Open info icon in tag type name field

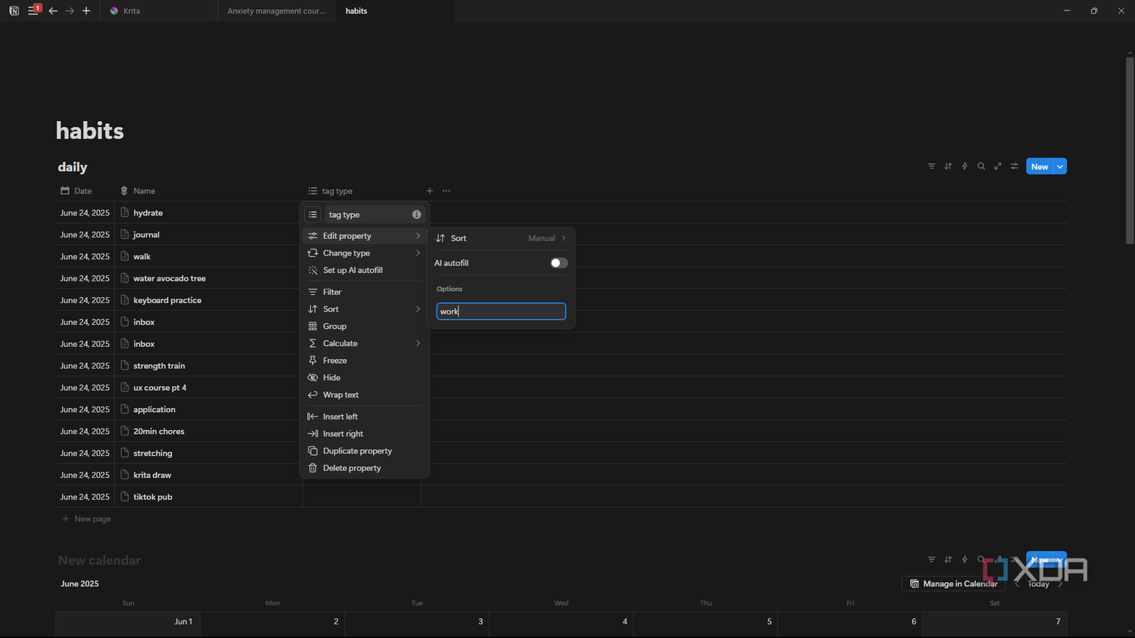tap(416, 215)
